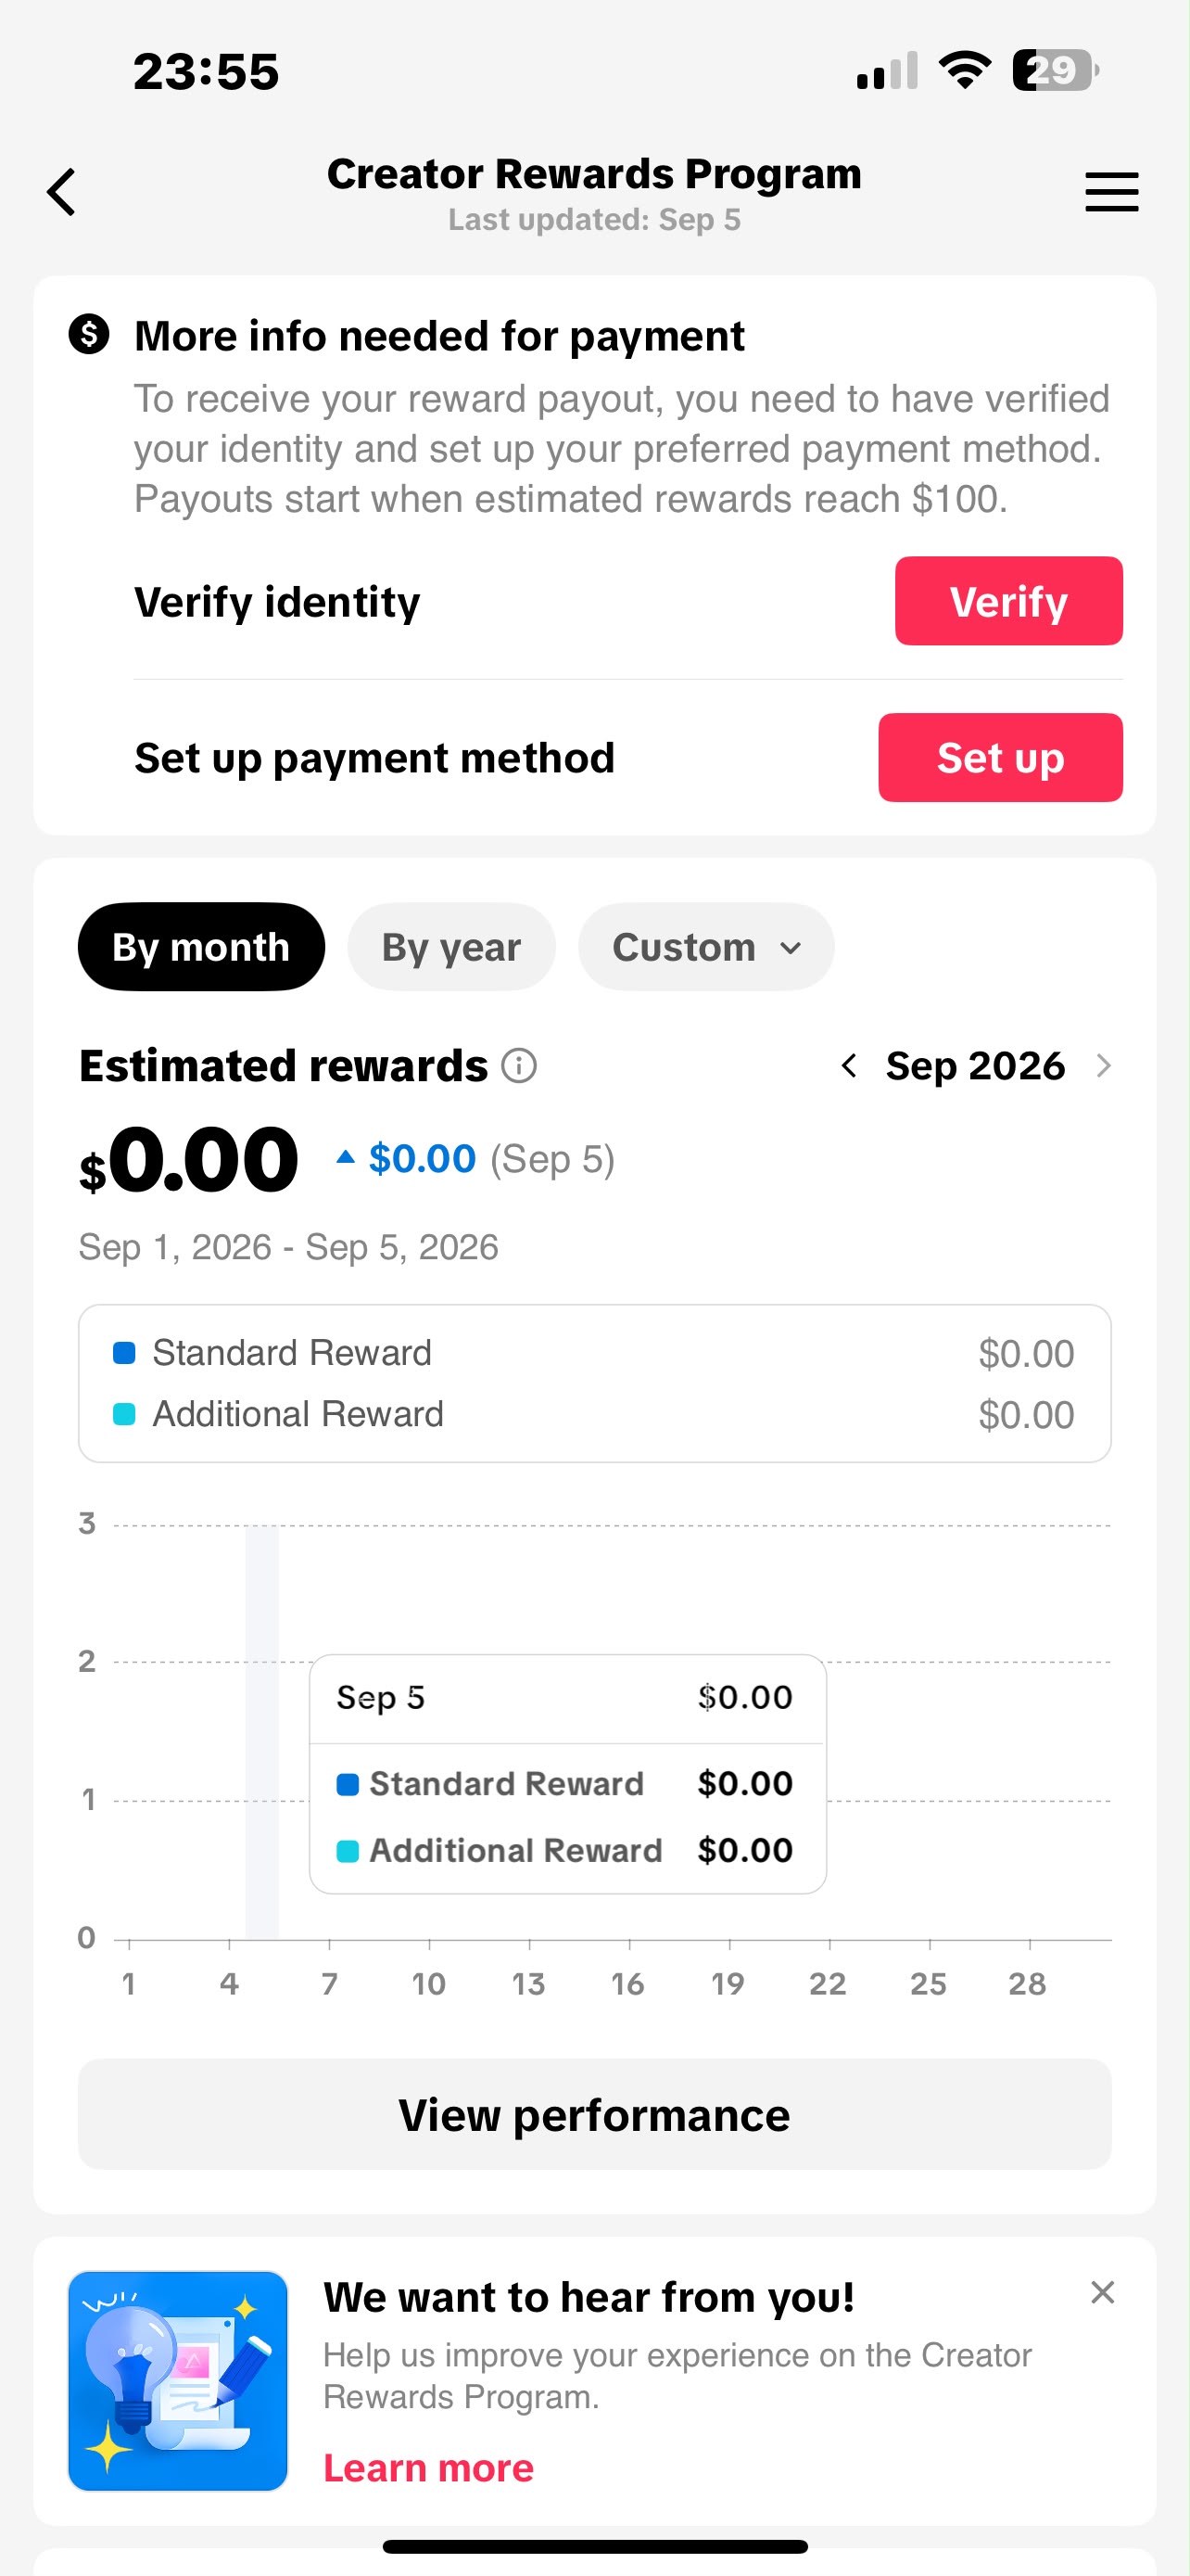This screenshot has width=1190, height=2576.
Task: Tap the Standard Reward blue legend swatch
Action: [x=124, y=1353]
